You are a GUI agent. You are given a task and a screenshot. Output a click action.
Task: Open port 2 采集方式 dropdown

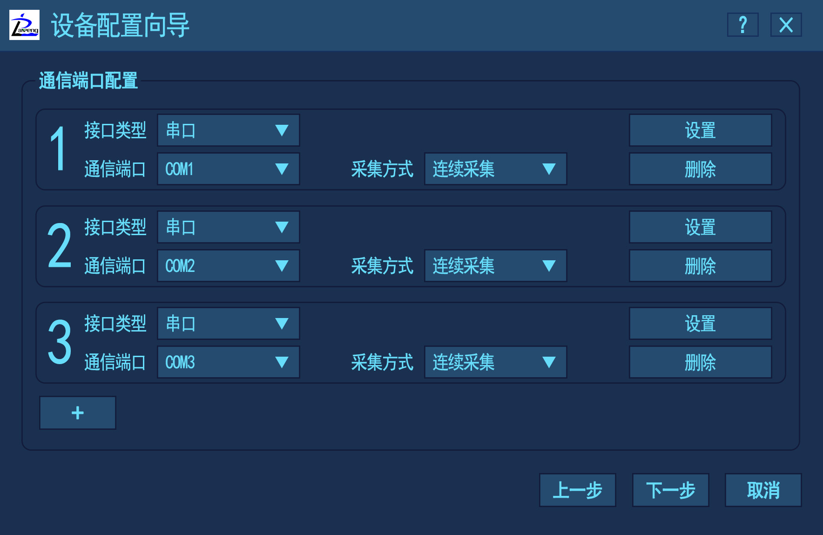495,266
